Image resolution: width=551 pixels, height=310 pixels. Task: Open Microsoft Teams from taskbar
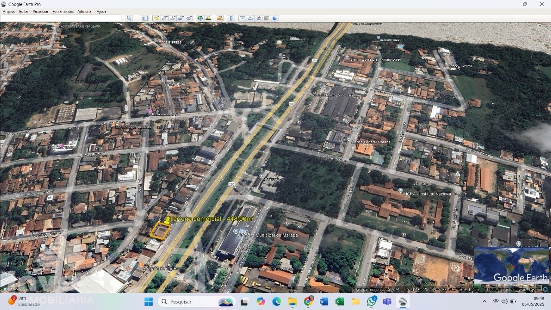(x=387, y=301)
